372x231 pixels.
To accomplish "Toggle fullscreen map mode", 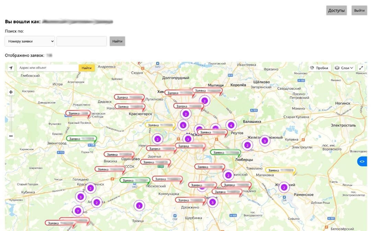I will (x=361, y=68).
